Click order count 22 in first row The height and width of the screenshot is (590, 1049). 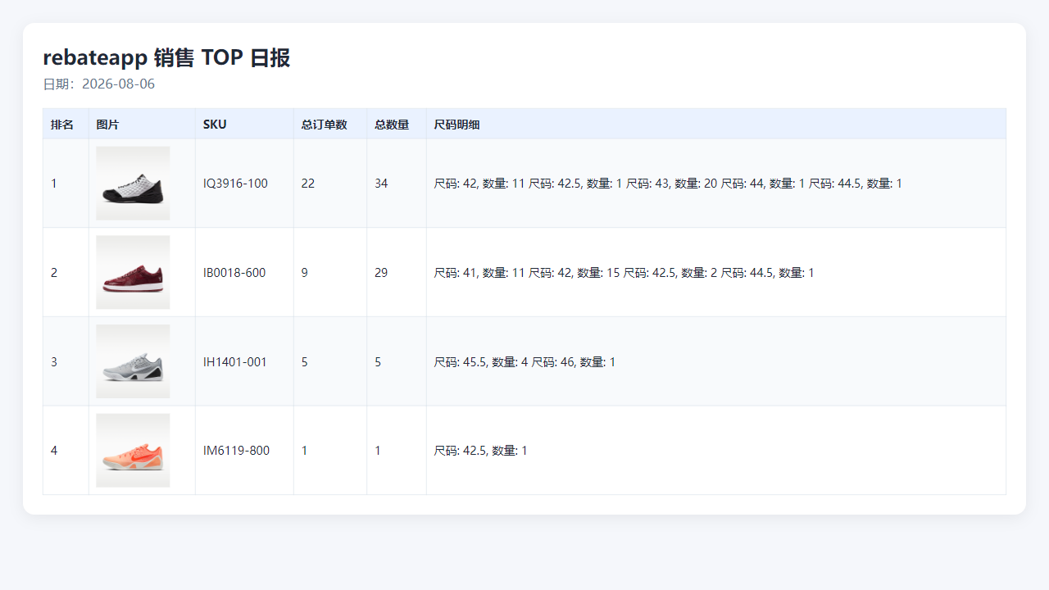pos(308,184)
